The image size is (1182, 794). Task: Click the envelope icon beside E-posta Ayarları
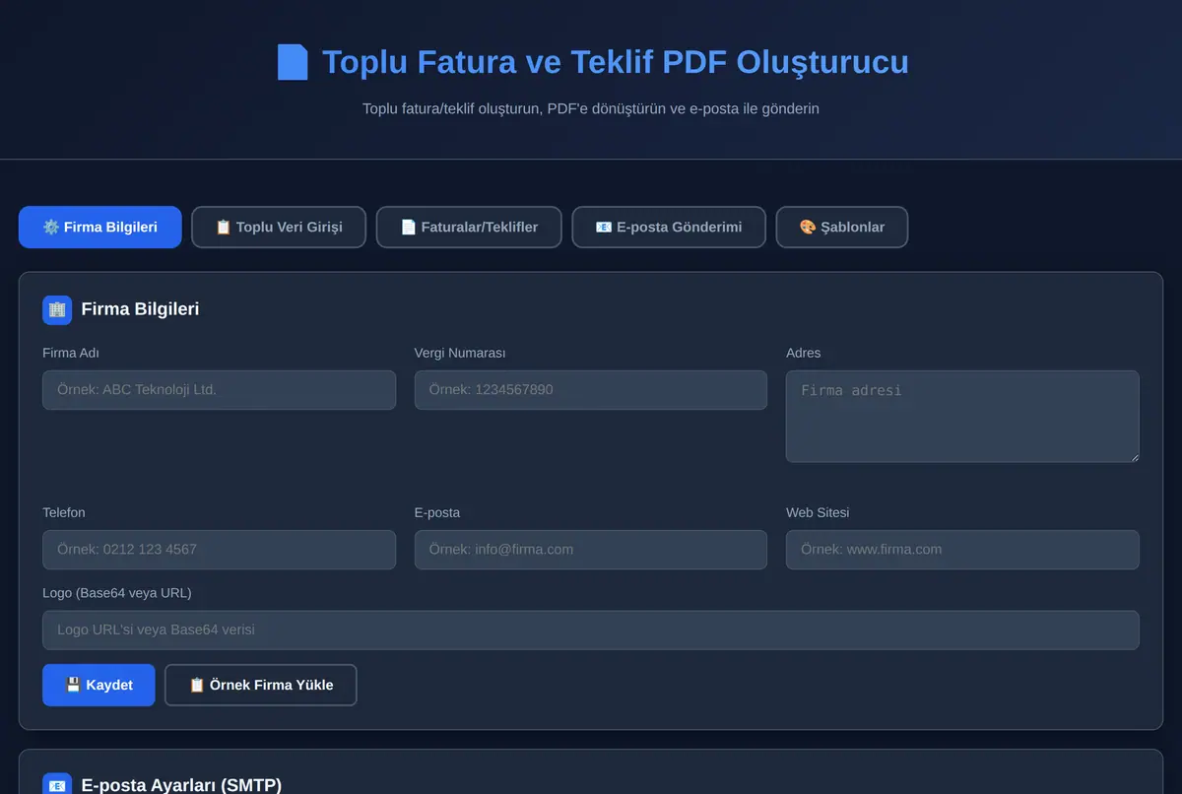pos(57,784)
